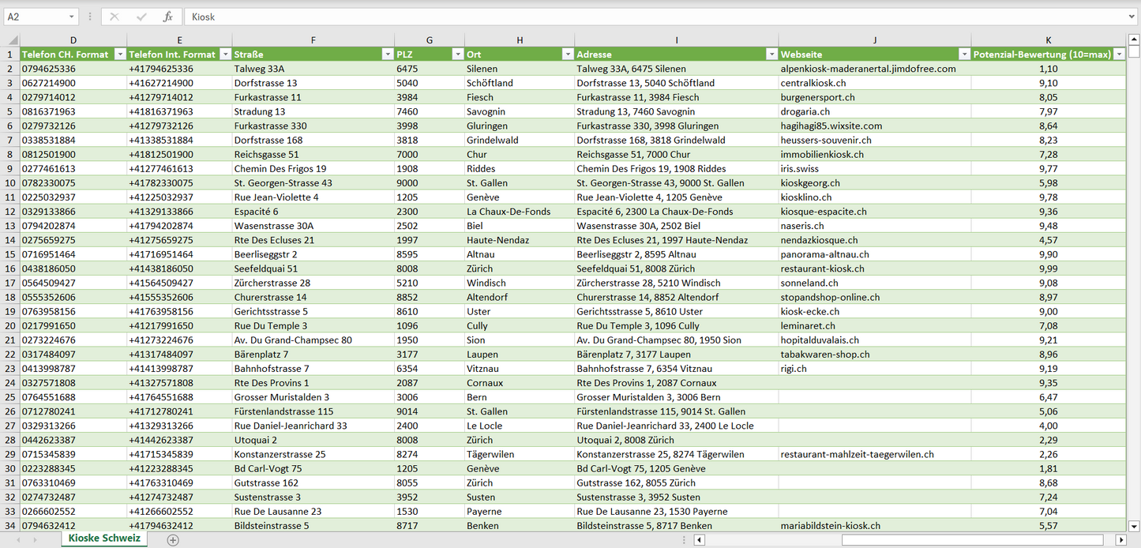Viewport: 1141px width, 548px height.
Task: Click the horizontal scrollbar left arrow
Action: pos(699,540)
